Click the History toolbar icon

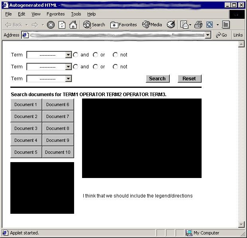tap(171, 25)
